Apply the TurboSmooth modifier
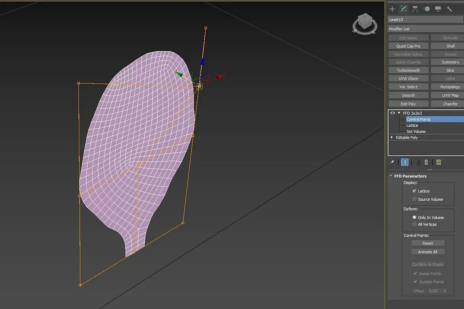 [409, 70]
